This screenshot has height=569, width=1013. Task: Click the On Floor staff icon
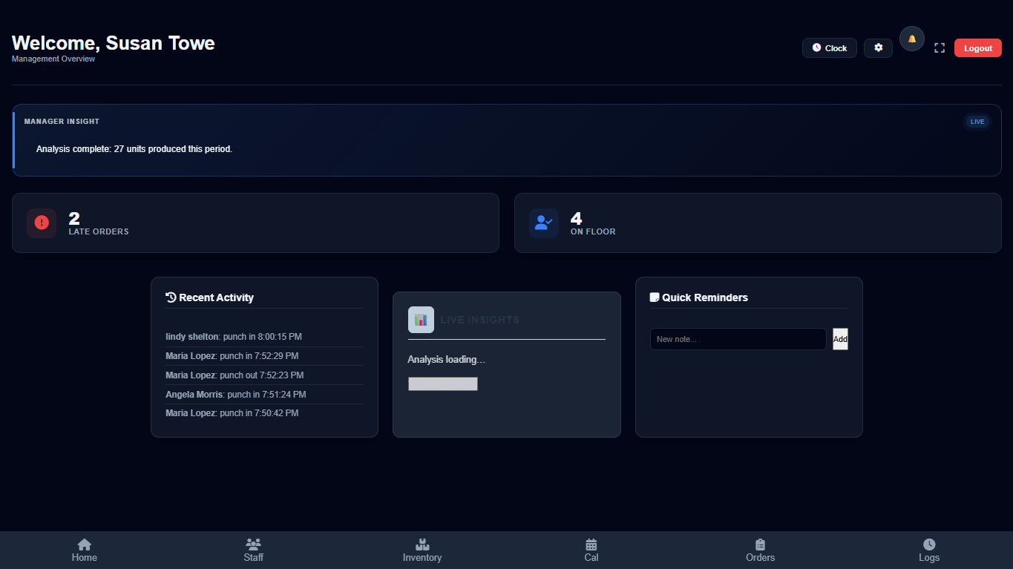pos(544,223)
